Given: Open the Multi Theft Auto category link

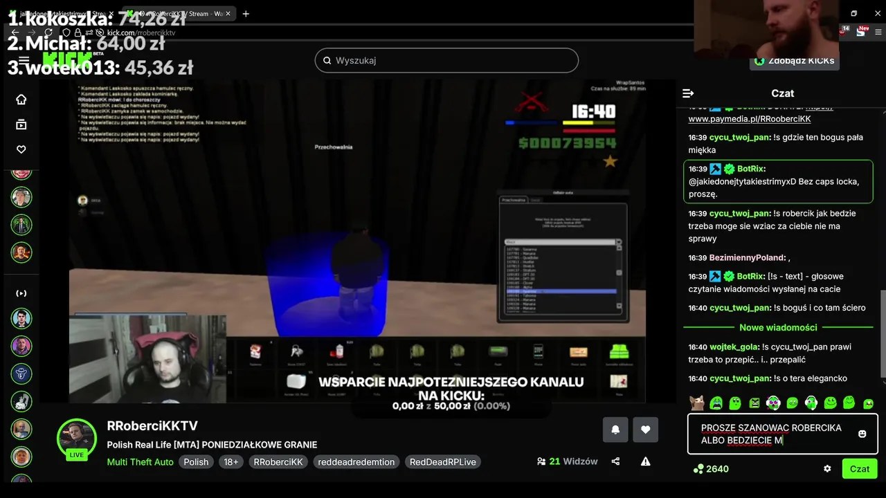Looking at the screenshot, I should pyautogui.click(x=141, y=462).
